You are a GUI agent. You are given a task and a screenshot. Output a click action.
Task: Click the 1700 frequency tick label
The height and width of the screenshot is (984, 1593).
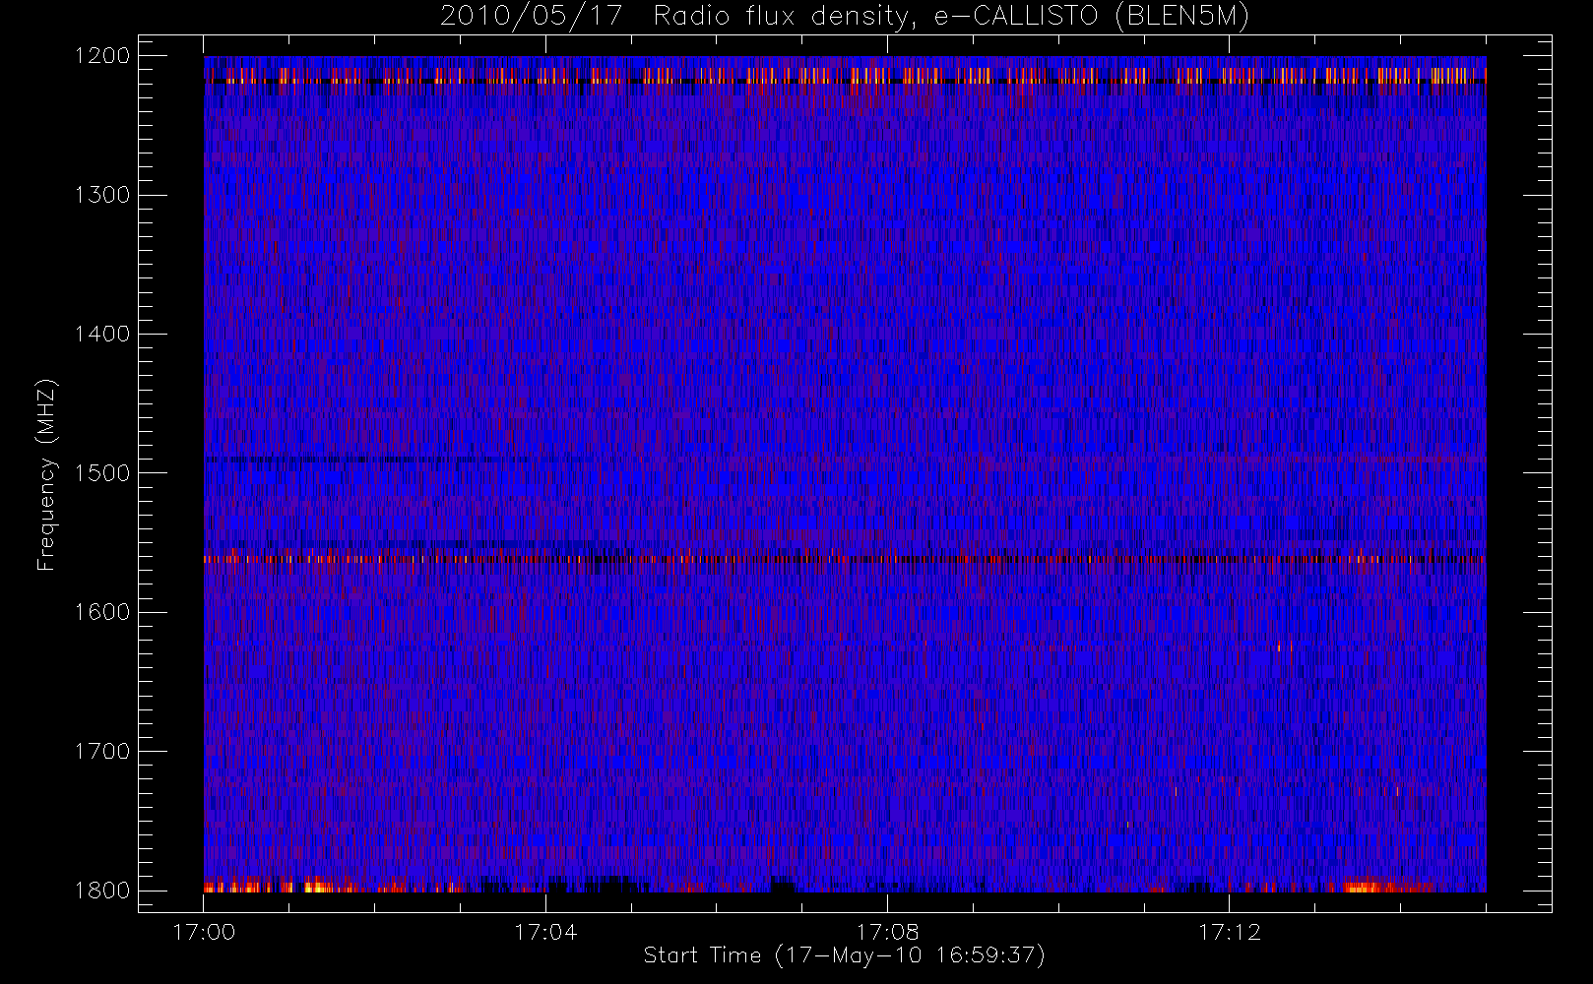pyautogui.click(x=102, y=751)
